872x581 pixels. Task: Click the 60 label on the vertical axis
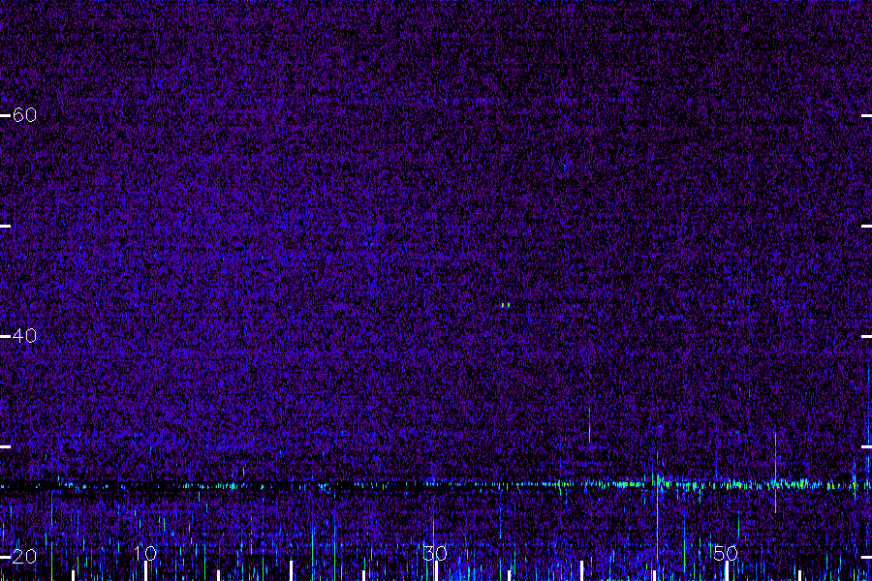click(24, 115)
